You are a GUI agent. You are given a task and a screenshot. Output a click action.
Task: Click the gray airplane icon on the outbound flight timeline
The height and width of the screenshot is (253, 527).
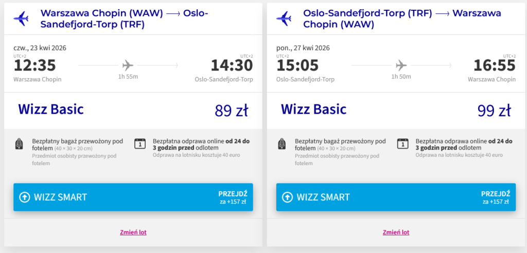[x=128, y=65]
